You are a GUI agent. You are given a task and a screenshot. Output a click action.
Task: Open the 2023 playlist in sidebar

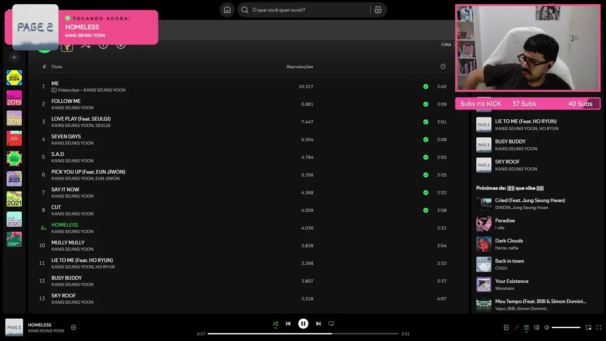pos(14,179)
